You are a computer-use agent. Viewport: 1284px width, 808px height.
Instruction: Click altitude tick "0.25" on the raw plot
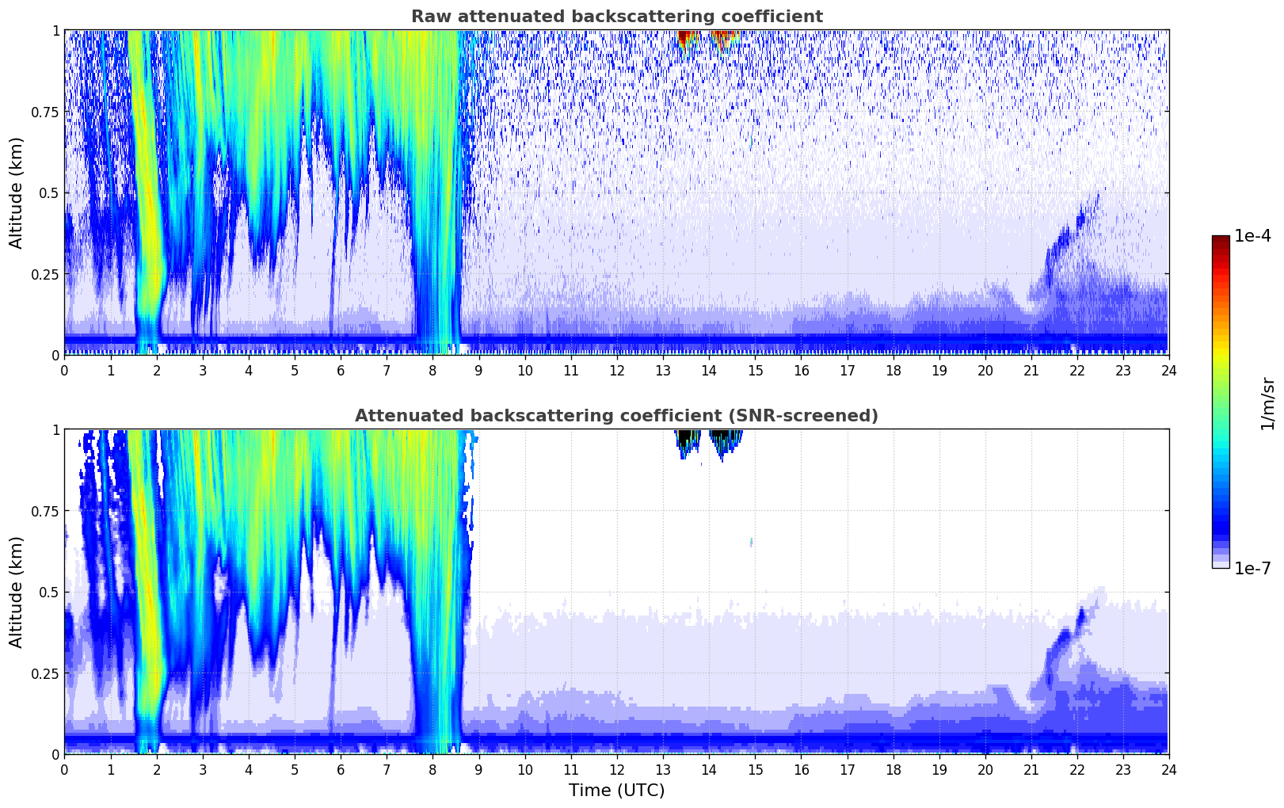44,274
